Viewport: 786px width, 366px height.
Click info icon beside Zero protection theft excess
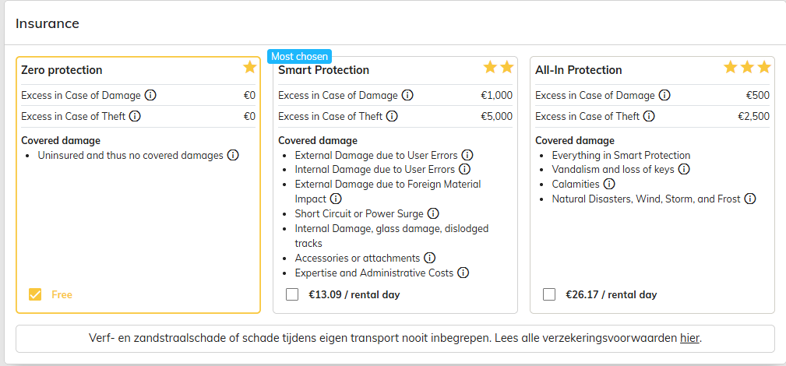(x=135, y=116)
